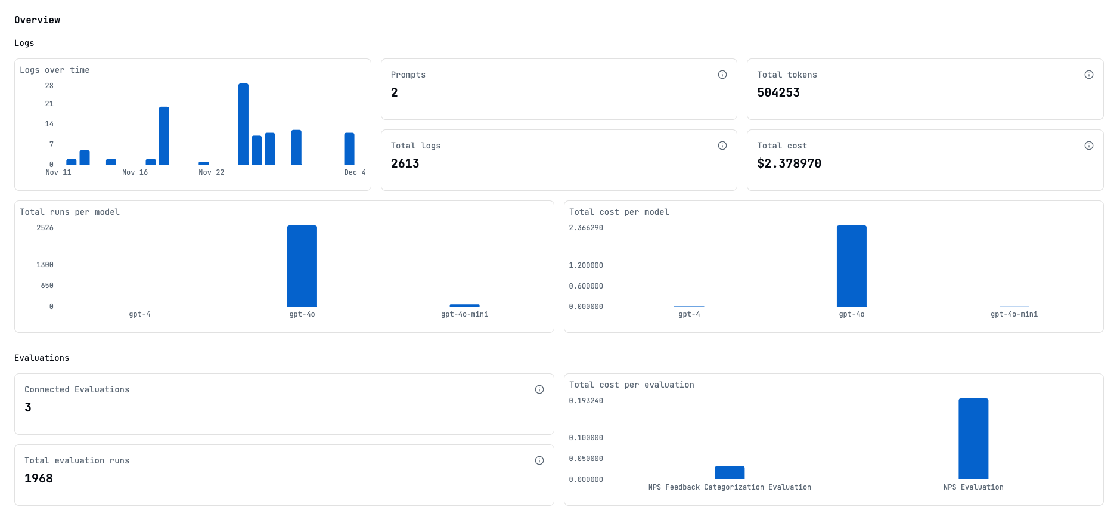Click the info icon on Total logs card

[x=722, y=146]
